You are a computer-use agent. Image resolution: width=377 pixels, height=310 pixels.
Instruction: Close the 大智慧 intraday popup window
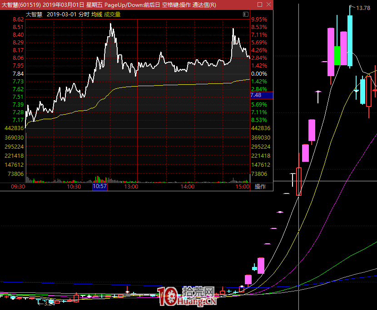click(269, 5)
